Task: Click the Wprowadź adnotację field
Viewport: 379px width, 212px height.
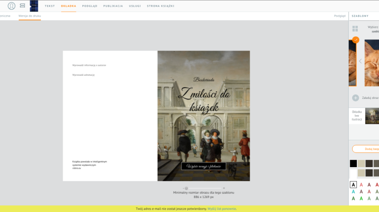Action: [x=83, y=75]
